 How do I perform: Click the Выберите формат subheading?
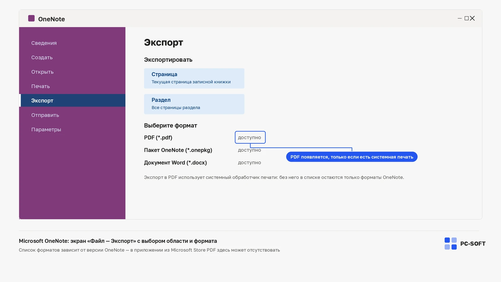tap(171, 126)
